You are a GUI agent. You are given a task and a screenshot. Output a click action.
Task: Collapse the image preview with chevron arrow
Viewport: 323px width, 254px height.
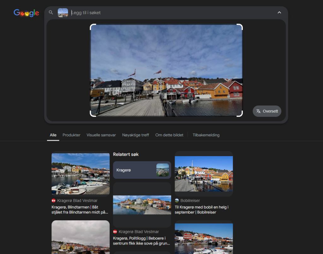pyautogui.click(x=279, y=13)
